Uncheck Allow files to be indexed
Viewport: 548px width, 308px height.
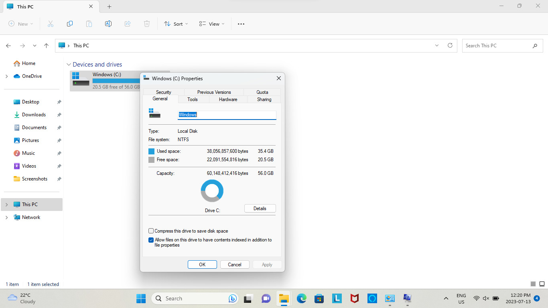pos(151,240)
